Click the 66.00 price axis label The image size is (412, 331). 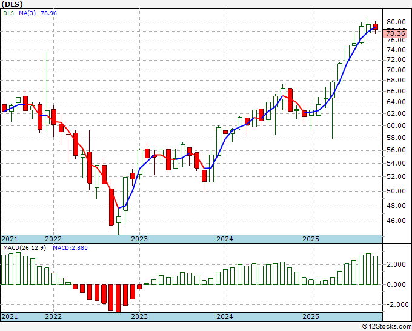[x=396, y=91]
